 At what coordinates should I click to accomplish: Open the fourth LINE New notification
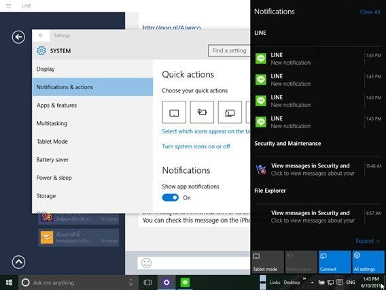point(318,122)
